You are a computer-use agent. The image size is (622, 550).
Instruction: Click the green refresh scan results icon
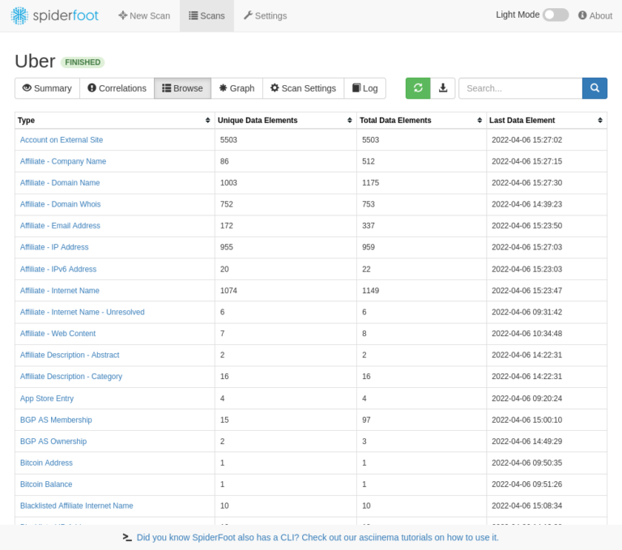point(418,88)
